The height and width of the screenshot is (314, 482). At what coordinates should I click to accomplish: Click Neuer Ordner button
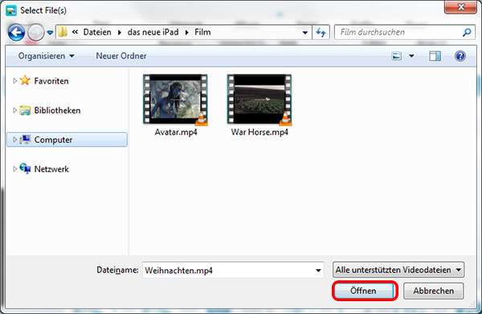pos(121,56)
